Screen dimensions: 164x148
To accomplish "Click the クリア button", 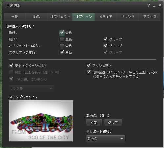I will tap(113, 122).
